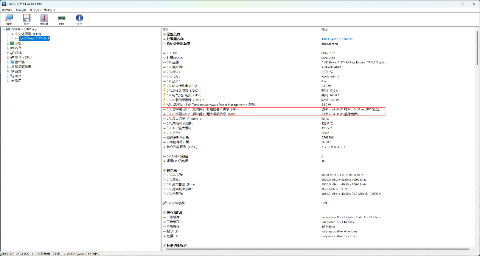Open the 报告(R) menu
The height and width of the screenshot is (256, 480).
click(21, 10)
